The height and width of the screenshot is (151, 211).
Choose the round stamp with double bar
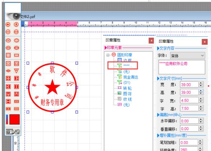(17, 32)
